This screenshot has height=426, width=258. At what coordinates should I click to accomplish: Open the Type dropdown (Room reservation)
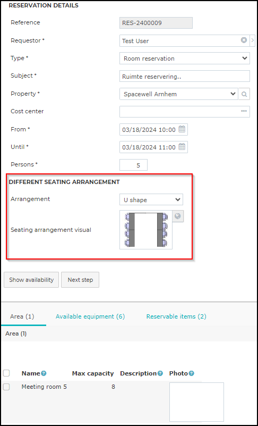[185, 58]
